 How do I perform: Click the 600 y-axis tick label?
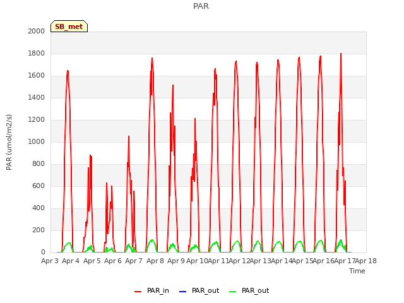coord(39,186)
